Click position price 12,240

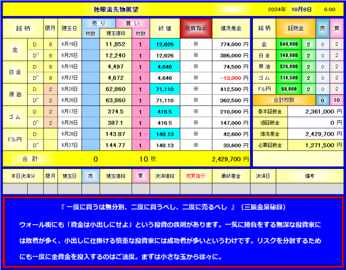pyautogui.click(x=116, y=55)
